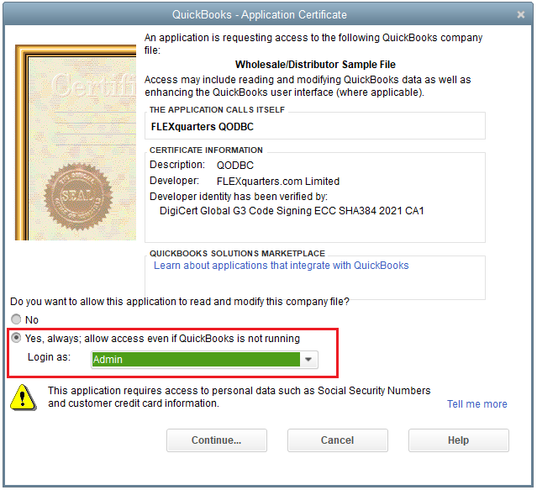Open the QuickBooks integrated applications link
Viewport: 537px width, 490px height.
coord(281,266)
